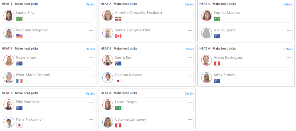Click the Brazilian flag under Sophia Medina
The image size is (296, 131).
click(217, 19)
